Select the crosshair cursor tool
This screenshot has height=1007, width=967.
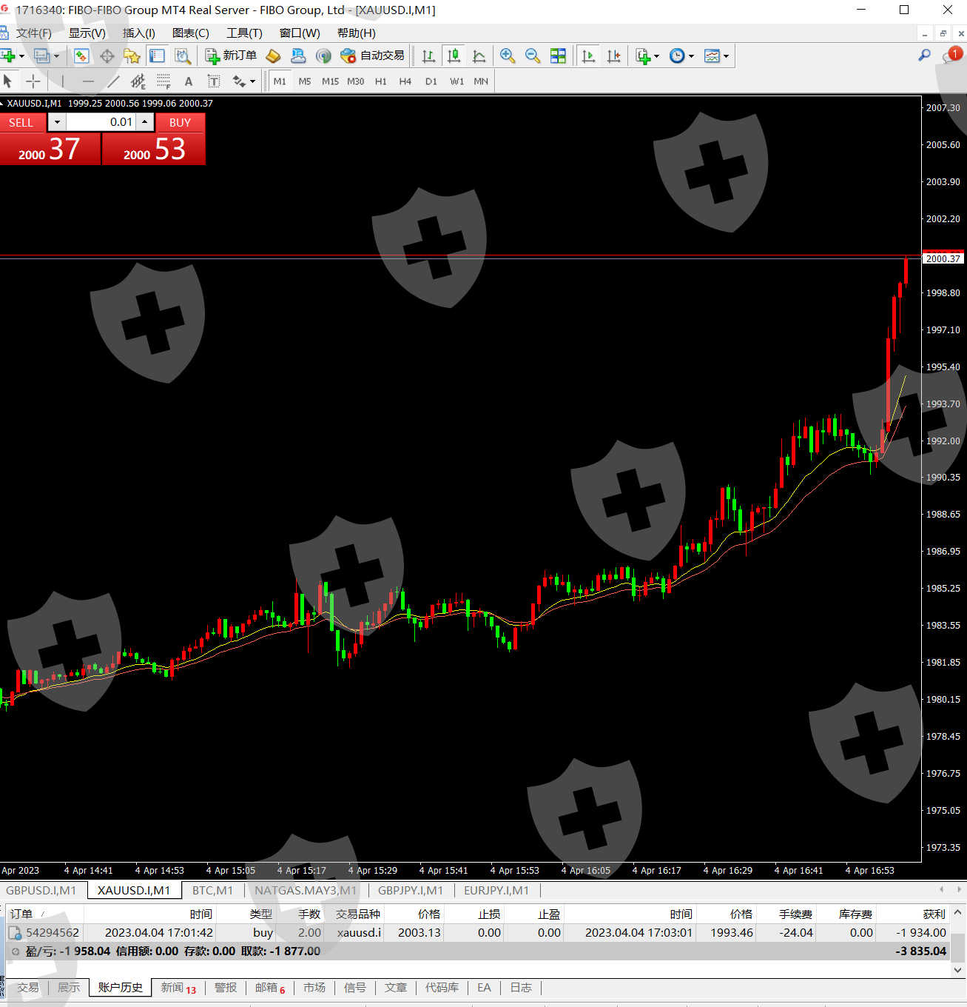click(33, 81)
